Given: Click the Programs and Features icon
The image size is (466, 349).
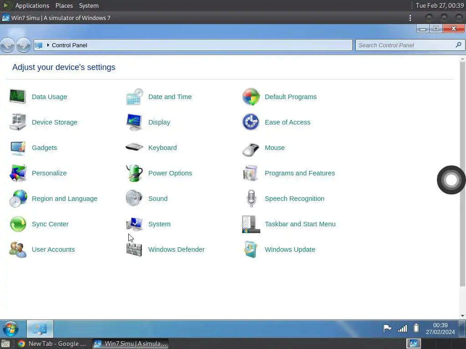Looking at the screenshot, I should [x=251, y=173].
